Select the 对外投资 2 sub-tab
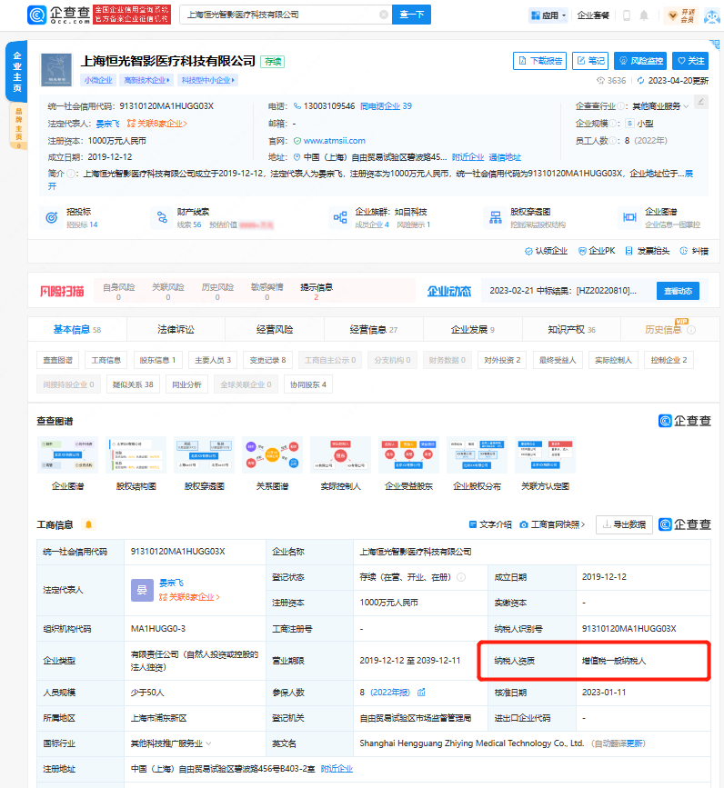Screen dimensions: 724x788 [x=502, y=360]
